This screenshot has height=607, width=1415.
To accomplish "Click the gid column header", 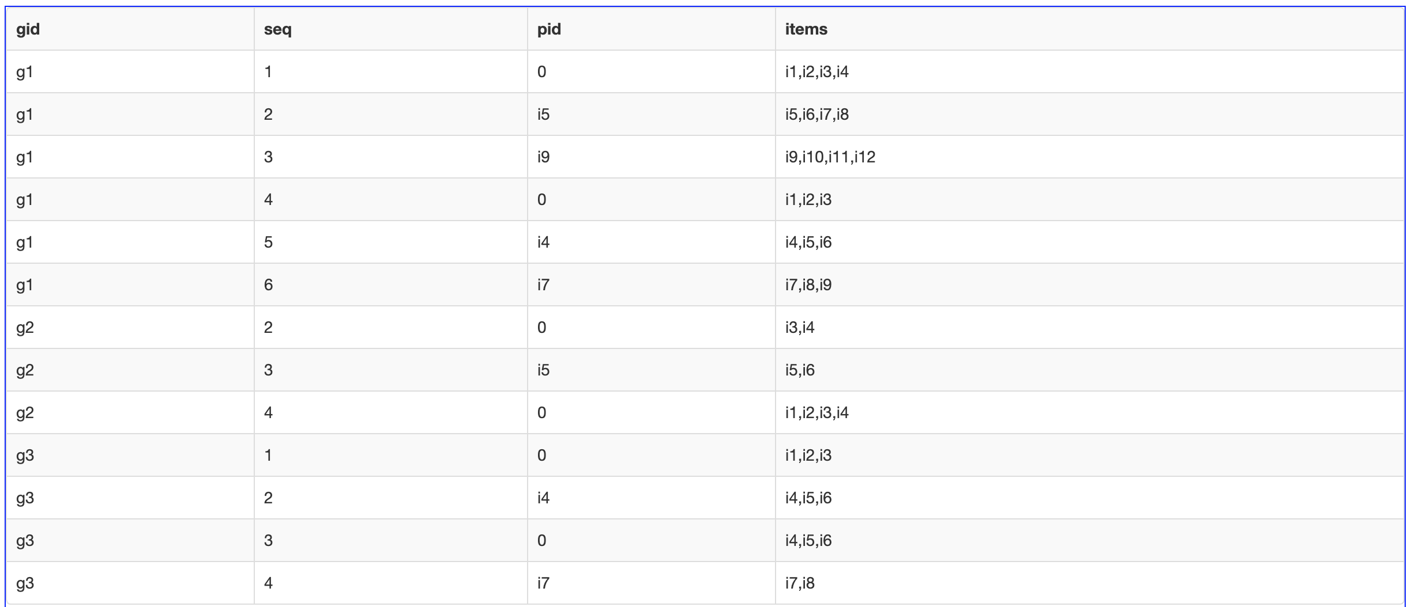I will point(130,29).
